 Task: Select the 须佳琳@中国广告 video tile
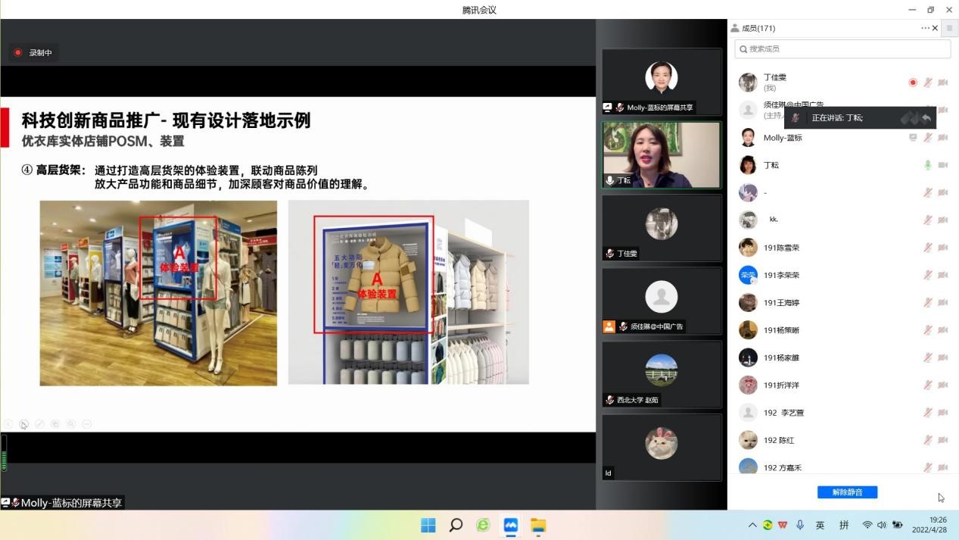662,301
